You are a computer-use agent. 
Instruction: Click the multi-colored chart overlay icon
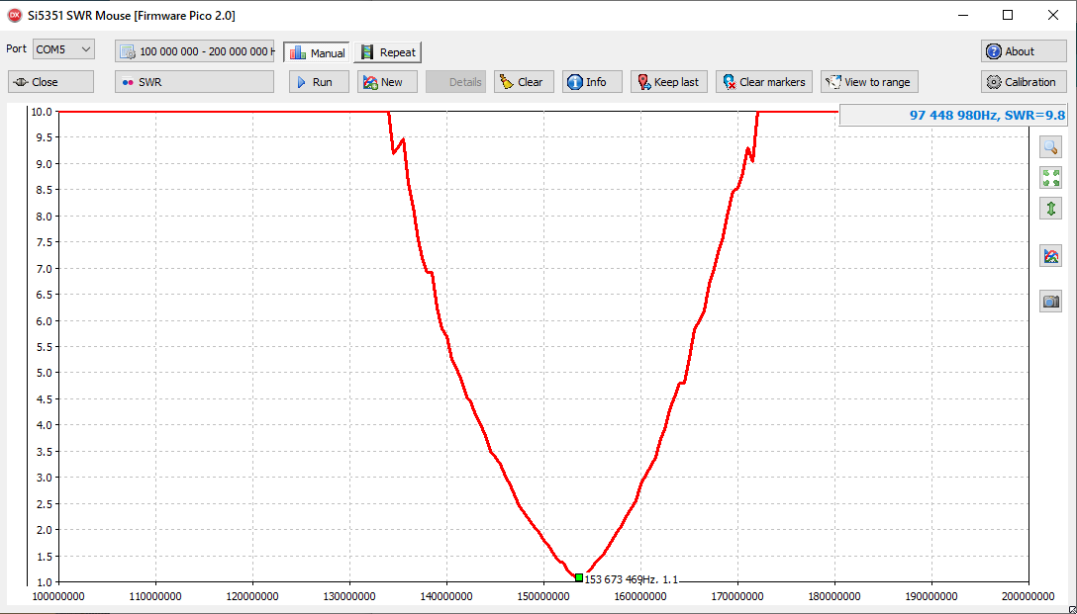click(x=1050, y=256)
